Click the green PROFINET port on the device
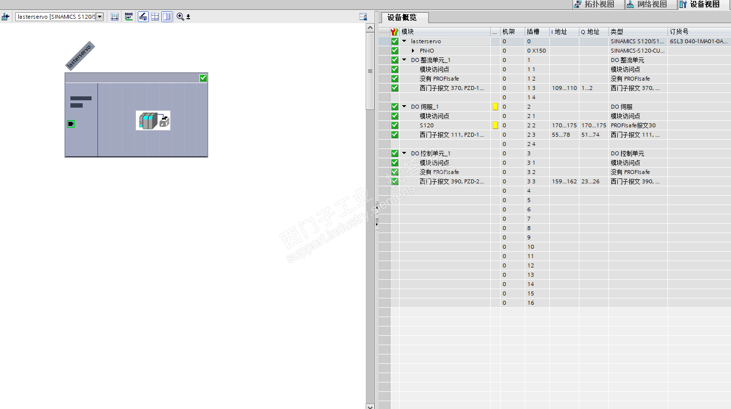Screen dimensions: 731x409 [x=71, y=124]
